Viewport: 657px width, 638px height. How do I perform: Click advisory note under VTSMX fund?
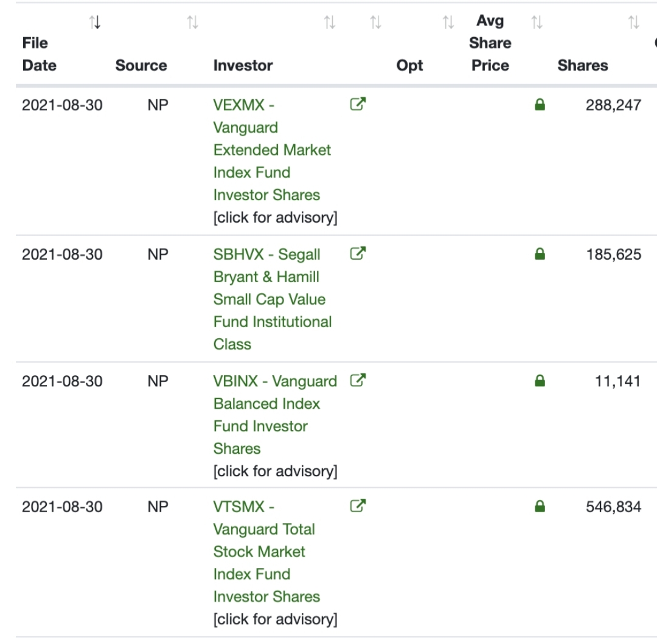(276, 619)
